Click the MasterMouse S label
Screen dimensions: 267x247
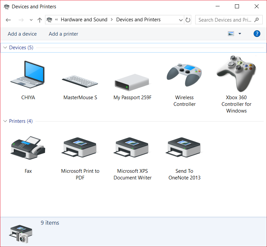(x=80, y=98)
